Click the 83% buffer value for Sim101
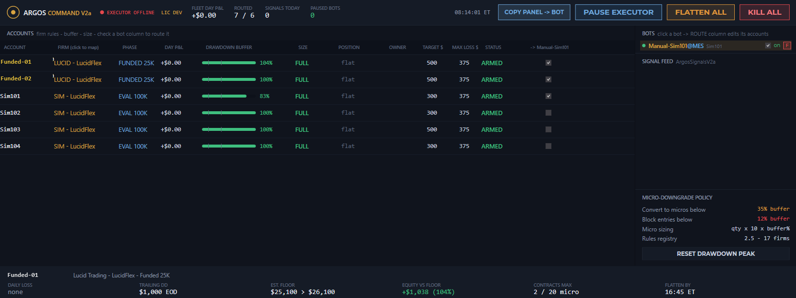 [x=265, y=96]
